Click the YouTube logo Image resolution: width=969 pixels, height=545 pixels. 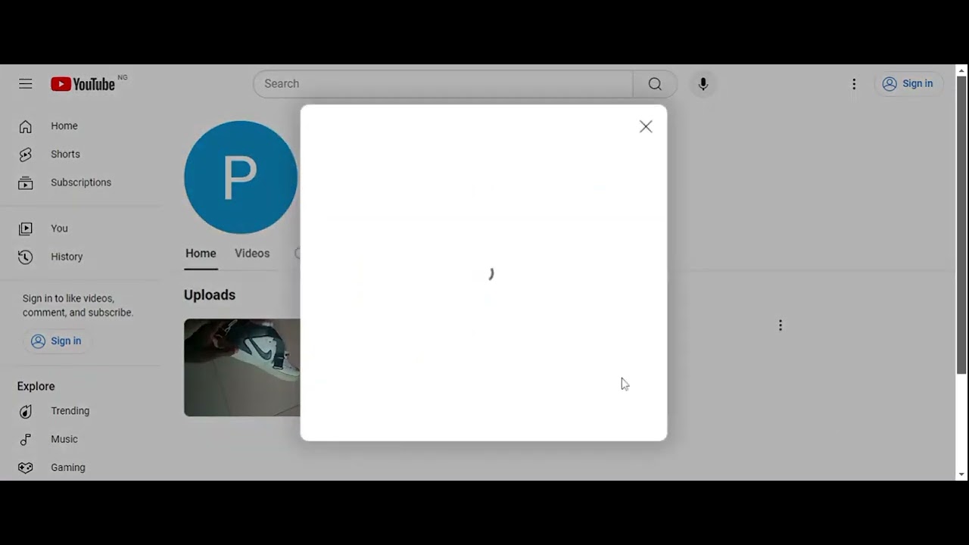click(83, 84)
